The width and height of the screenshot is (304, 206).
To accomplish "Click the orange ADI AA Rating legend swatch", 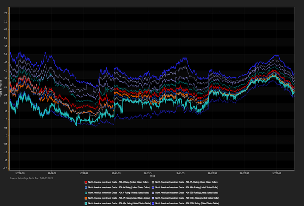I will [86, 198].
